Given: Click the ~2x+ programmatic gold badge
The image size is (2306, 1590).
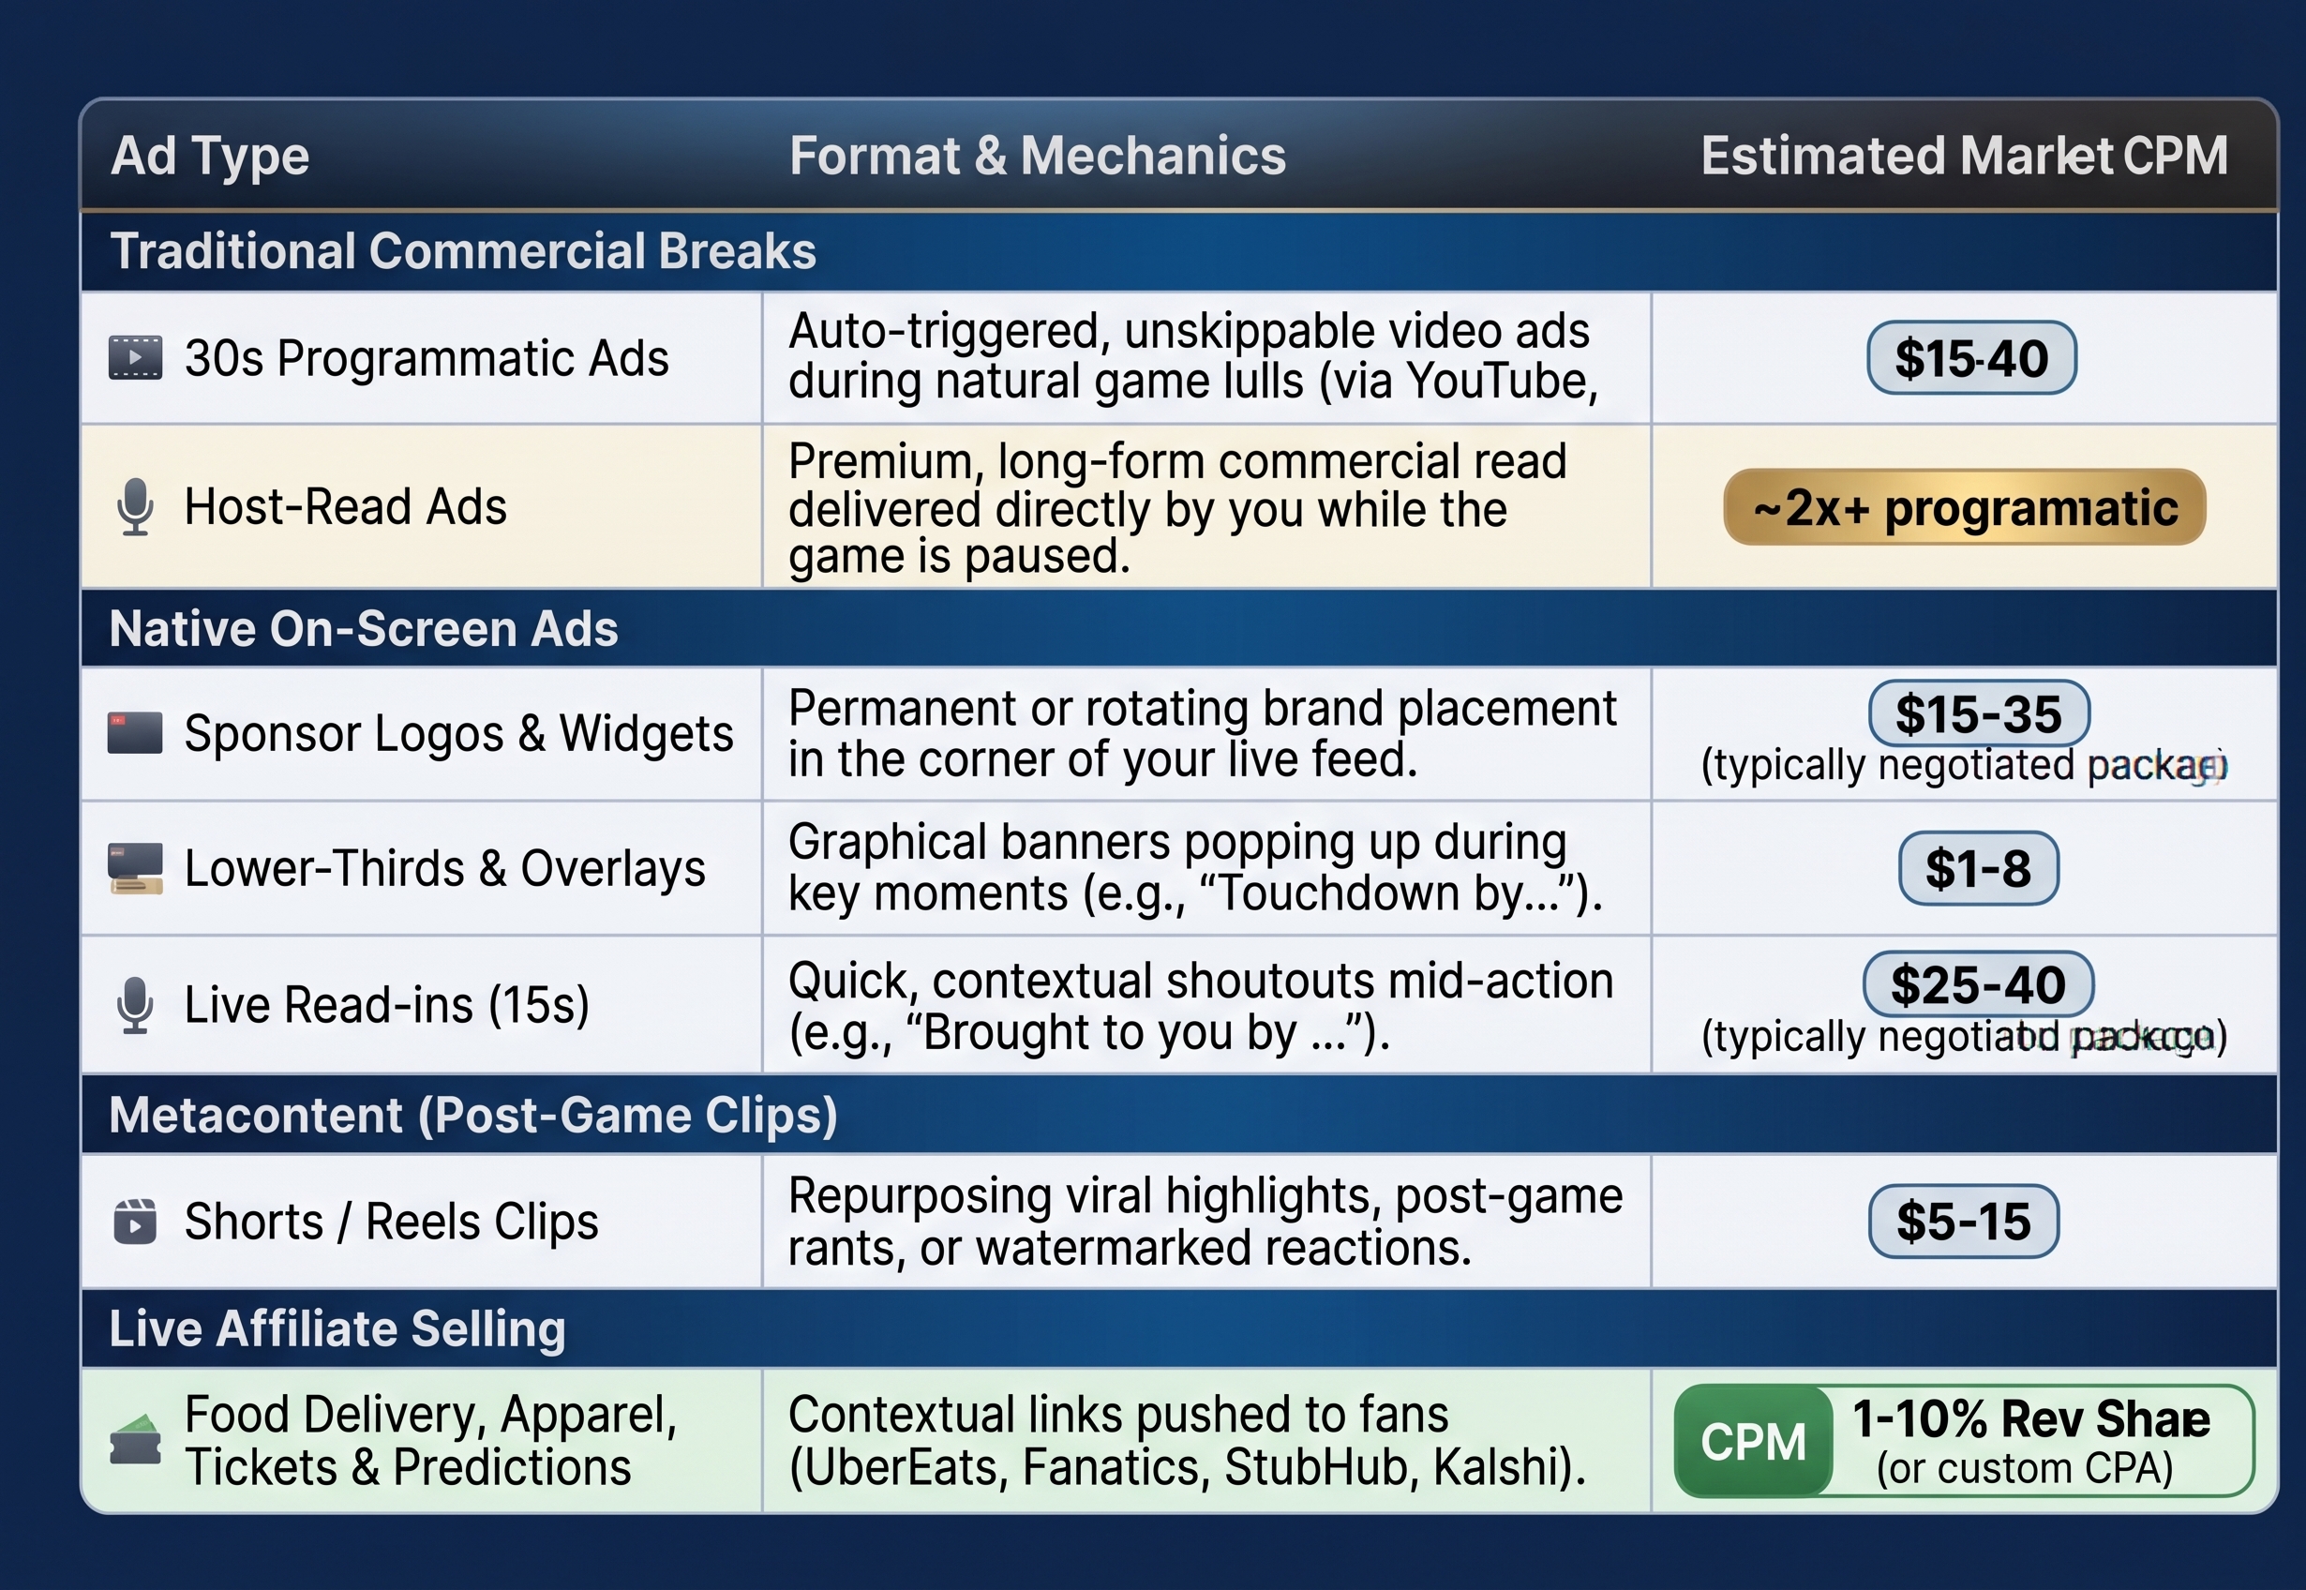Looking at the screenshot, I should tap(1965, 507).
